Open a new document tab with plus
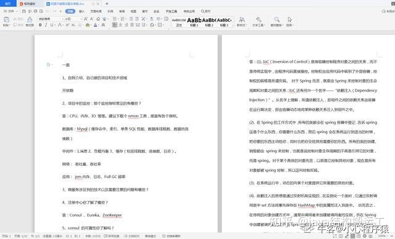Screen dimensions: 395x239 [107, 4]
